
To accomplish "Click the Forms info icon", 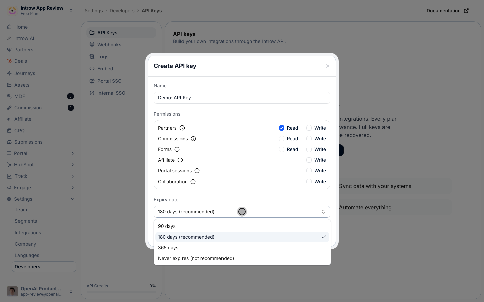I will click(177, 149).
